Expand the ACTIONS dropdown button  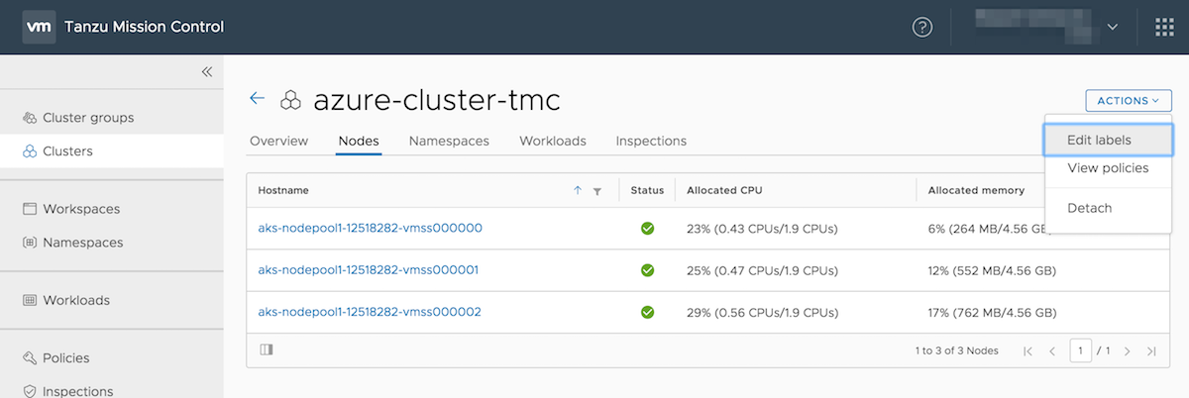click(x=1129, y=100)
